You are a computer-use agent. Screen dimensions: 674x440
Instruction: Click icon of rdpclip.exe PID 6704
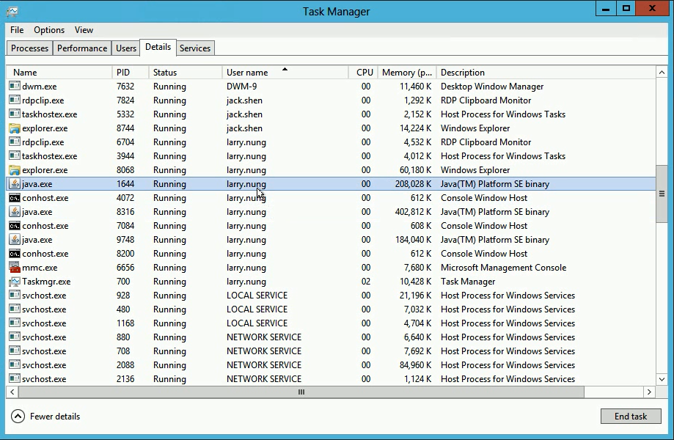(15, 142)
